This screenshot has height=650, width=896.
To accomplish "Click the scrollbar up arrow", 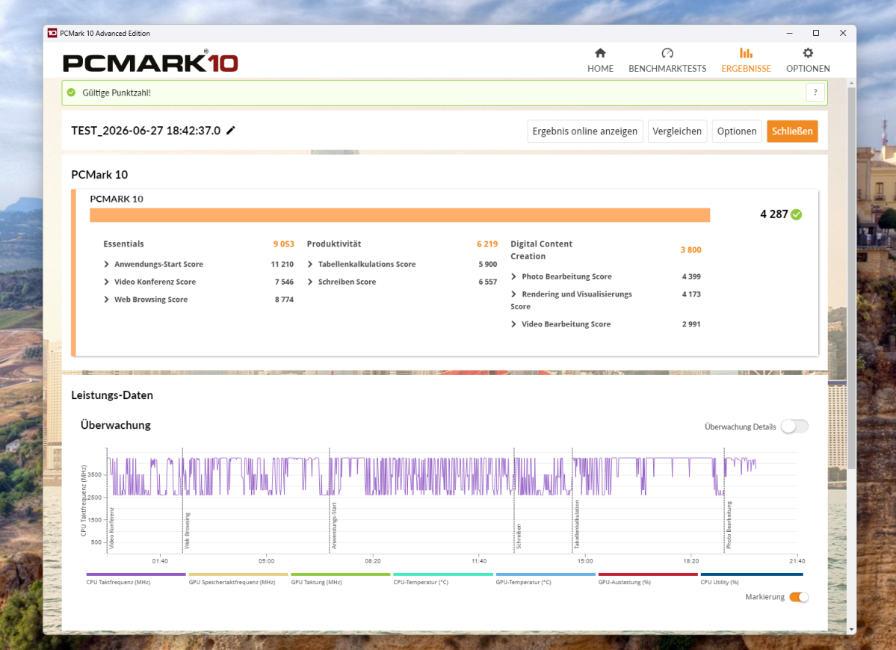I will [x=851, y=84].
